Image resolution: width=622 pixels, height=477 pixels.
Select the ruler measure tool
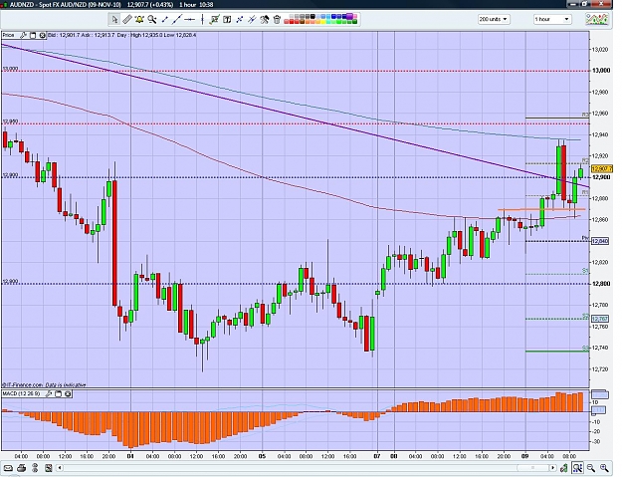pos(127,19)
